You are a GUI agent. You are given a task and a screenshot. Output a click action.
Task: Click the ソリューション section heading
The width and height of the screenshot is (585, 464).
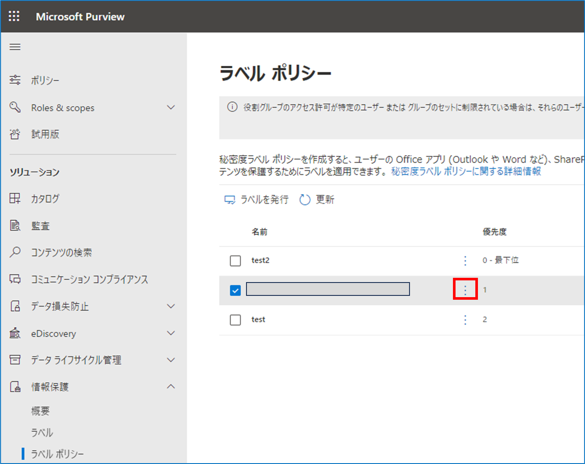pyautogui.click(x=35, y=172)
